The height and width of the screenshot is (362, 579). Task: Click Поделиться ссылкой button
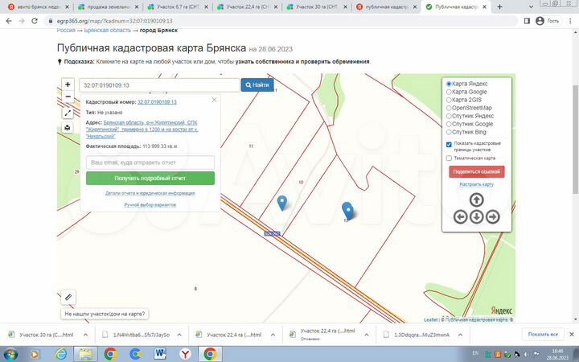(x=476, y=172)
